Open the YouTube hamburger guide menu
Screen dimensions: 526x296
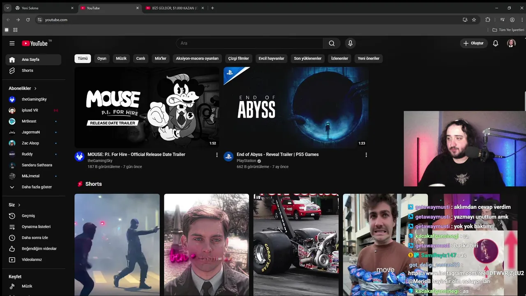[x=12, y=43]
